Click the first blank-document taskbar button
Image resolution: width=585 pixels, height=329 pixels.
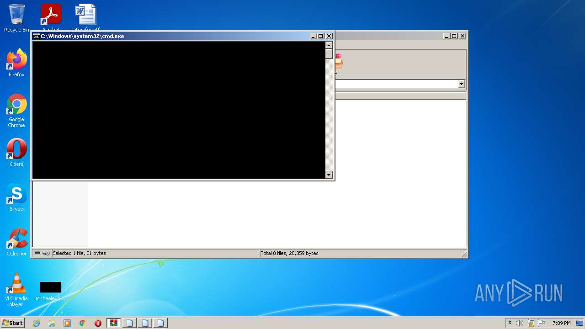(129, 323)
